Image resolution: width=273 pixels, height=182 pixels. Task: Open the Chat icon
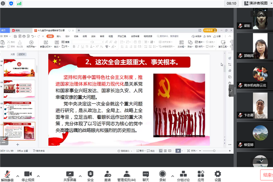coord(146,173)
